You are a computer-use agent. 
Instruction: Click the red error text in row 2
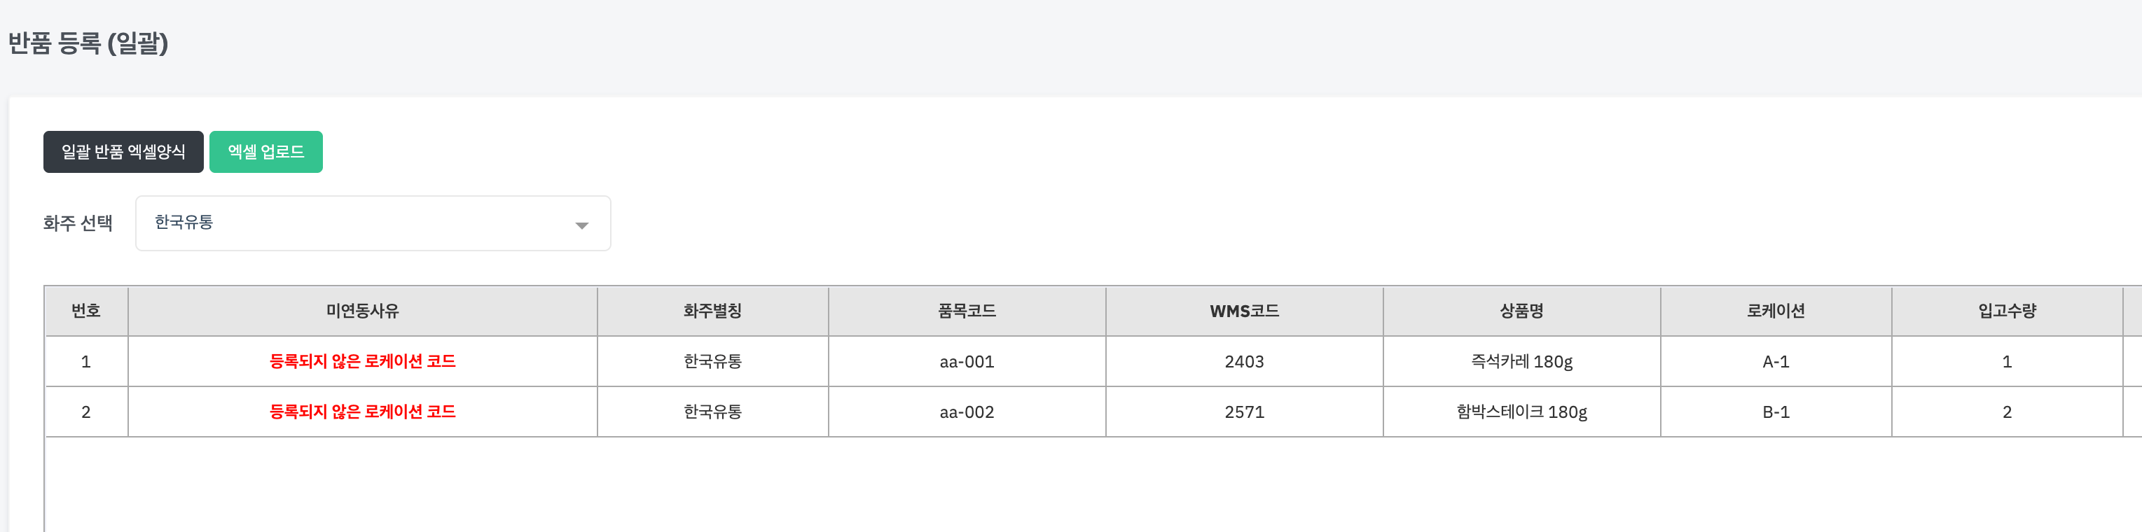[363, 412]
